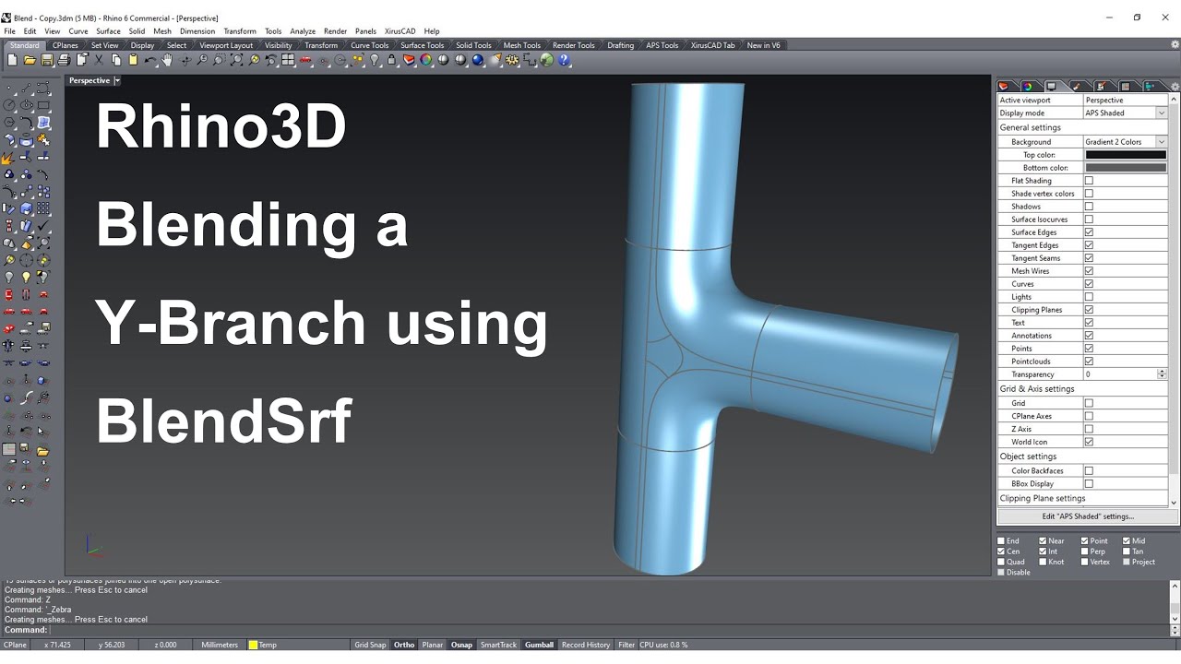Click the folder icon in left sidebar
Viewport: 1181px width, 664px height.
click(42, 450)
